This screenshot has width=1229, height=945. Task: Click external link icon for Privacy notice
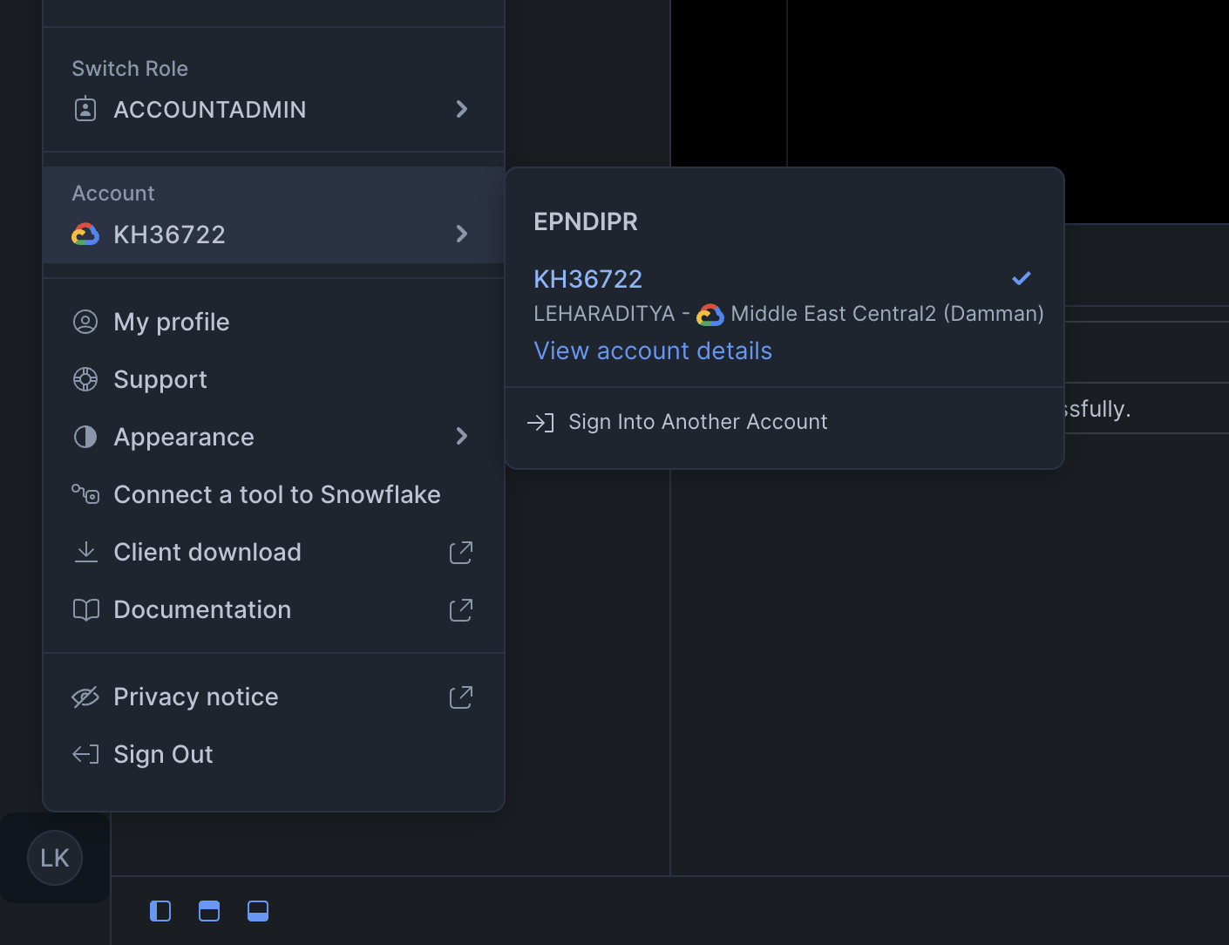point(461,697)
